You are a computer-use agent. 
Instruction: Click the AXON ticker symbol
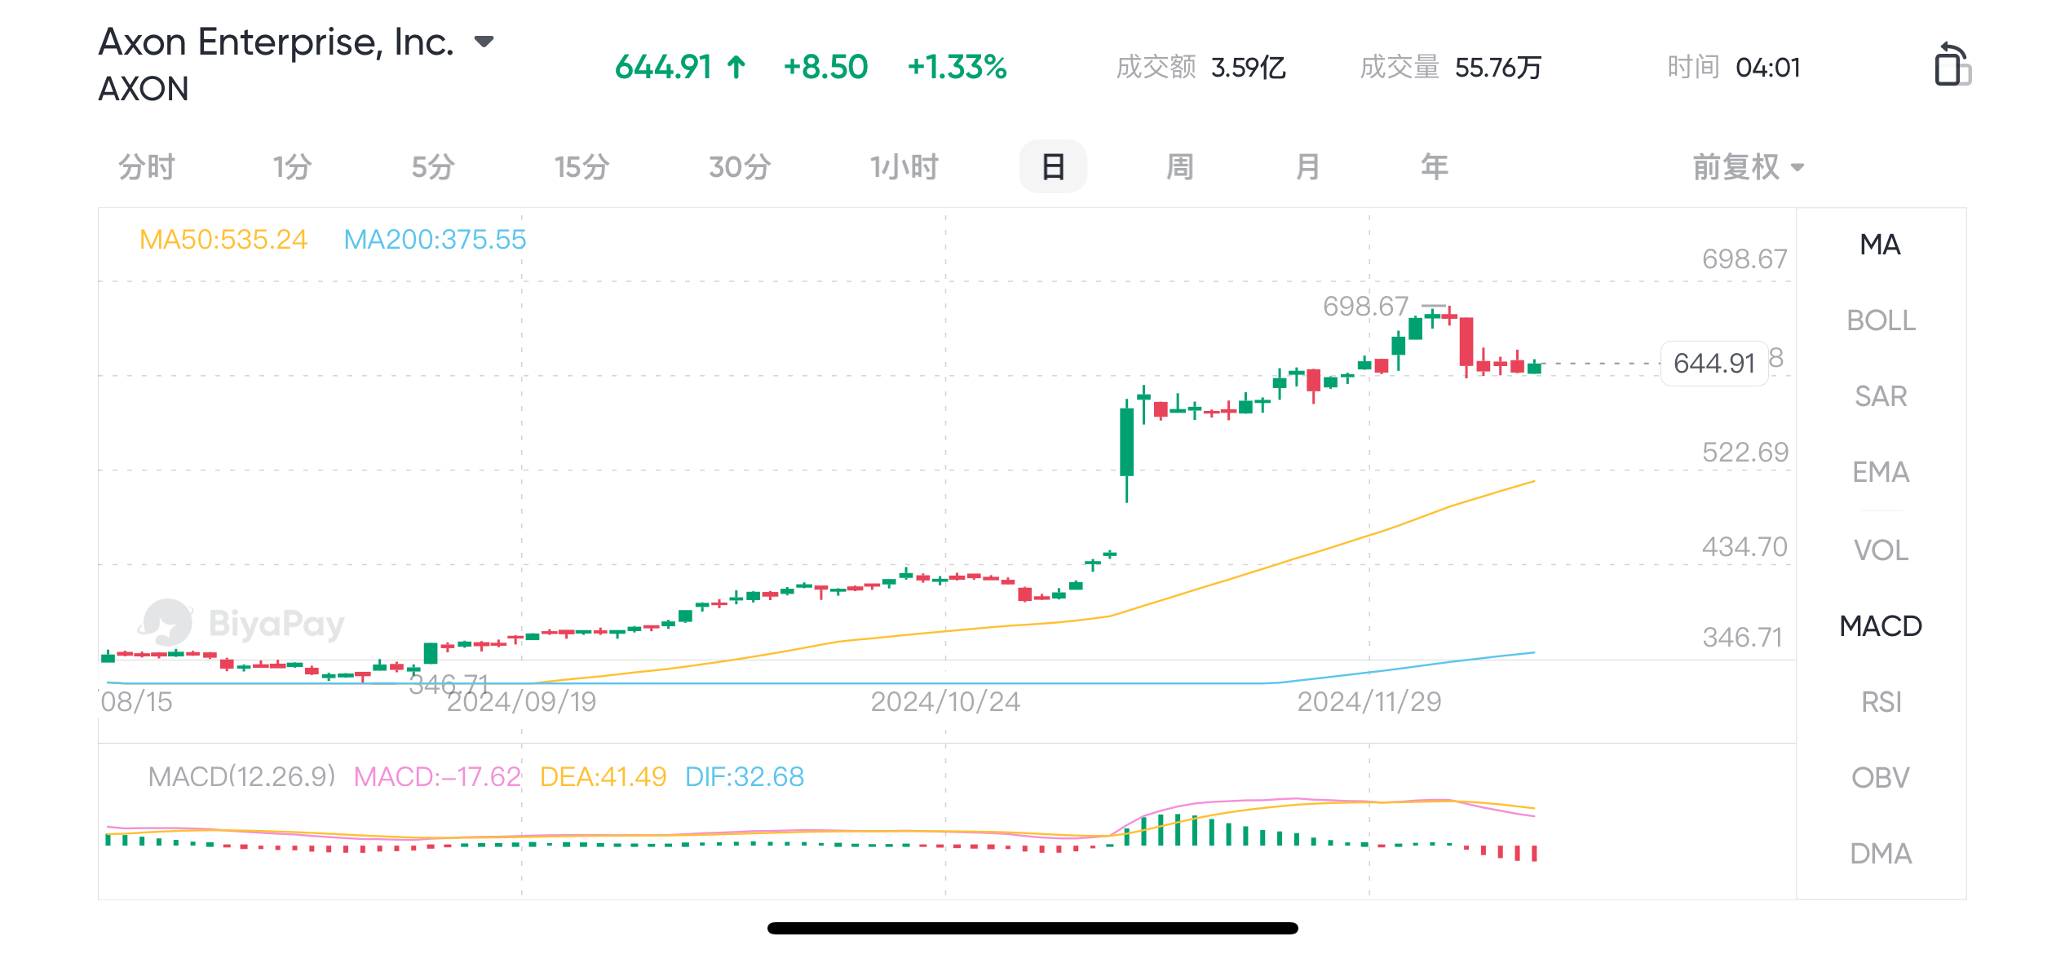(x=144, y=89)
